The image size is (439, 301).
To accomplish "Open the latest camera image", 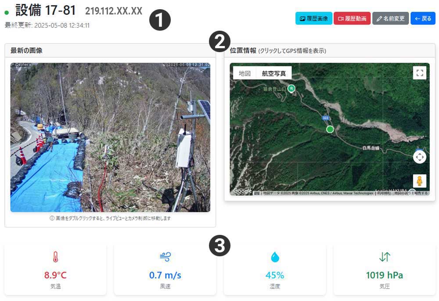I will (110, 137).
